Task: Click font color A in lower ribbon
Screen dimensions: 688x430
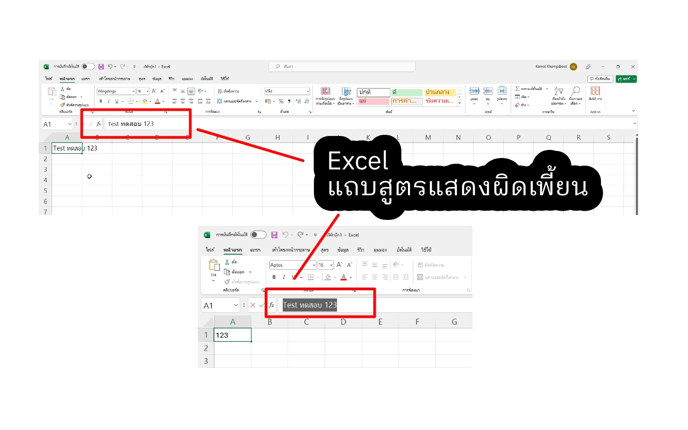Action: (343, 277)
